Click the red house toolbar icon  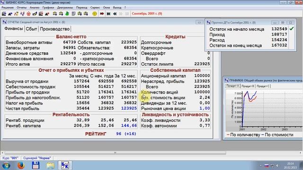tap(28, 14)
